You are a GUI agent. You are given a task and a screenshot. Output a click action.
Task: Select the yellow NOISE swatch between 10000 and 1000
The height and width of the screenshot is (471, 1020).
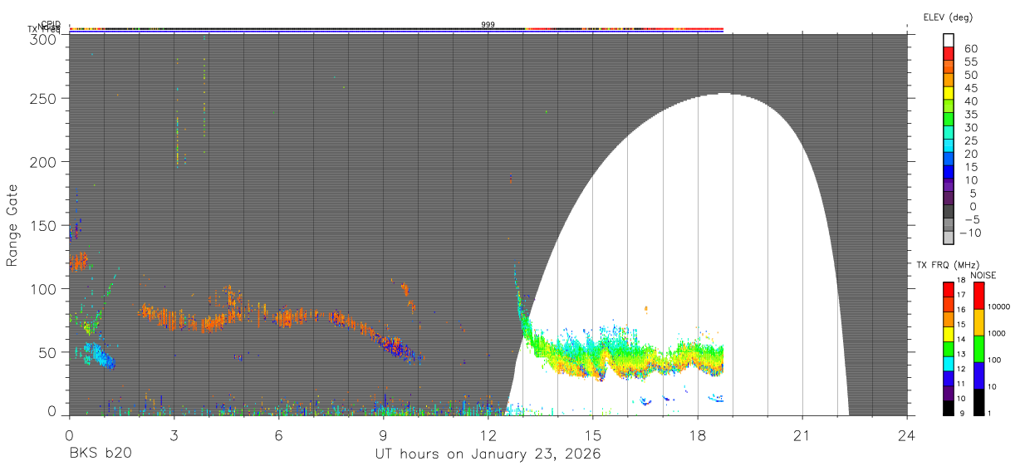(978, 321)
